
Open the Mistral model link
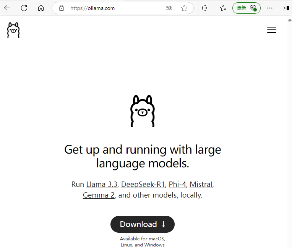click(201, 185)
